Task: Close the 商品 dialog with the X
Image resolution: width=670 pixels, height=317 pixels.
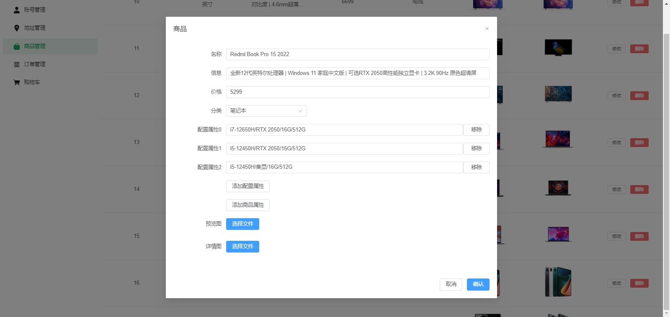Action: 487,28
